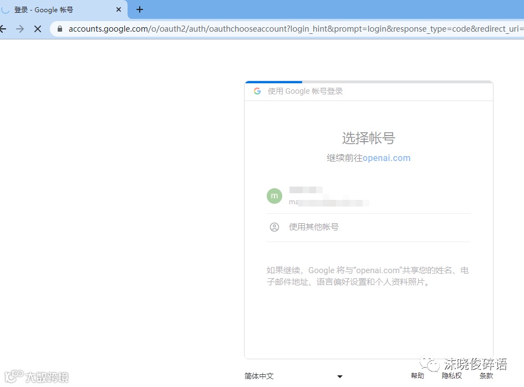Open the 简体中文 language dropdown

click(x=294, y=376)
